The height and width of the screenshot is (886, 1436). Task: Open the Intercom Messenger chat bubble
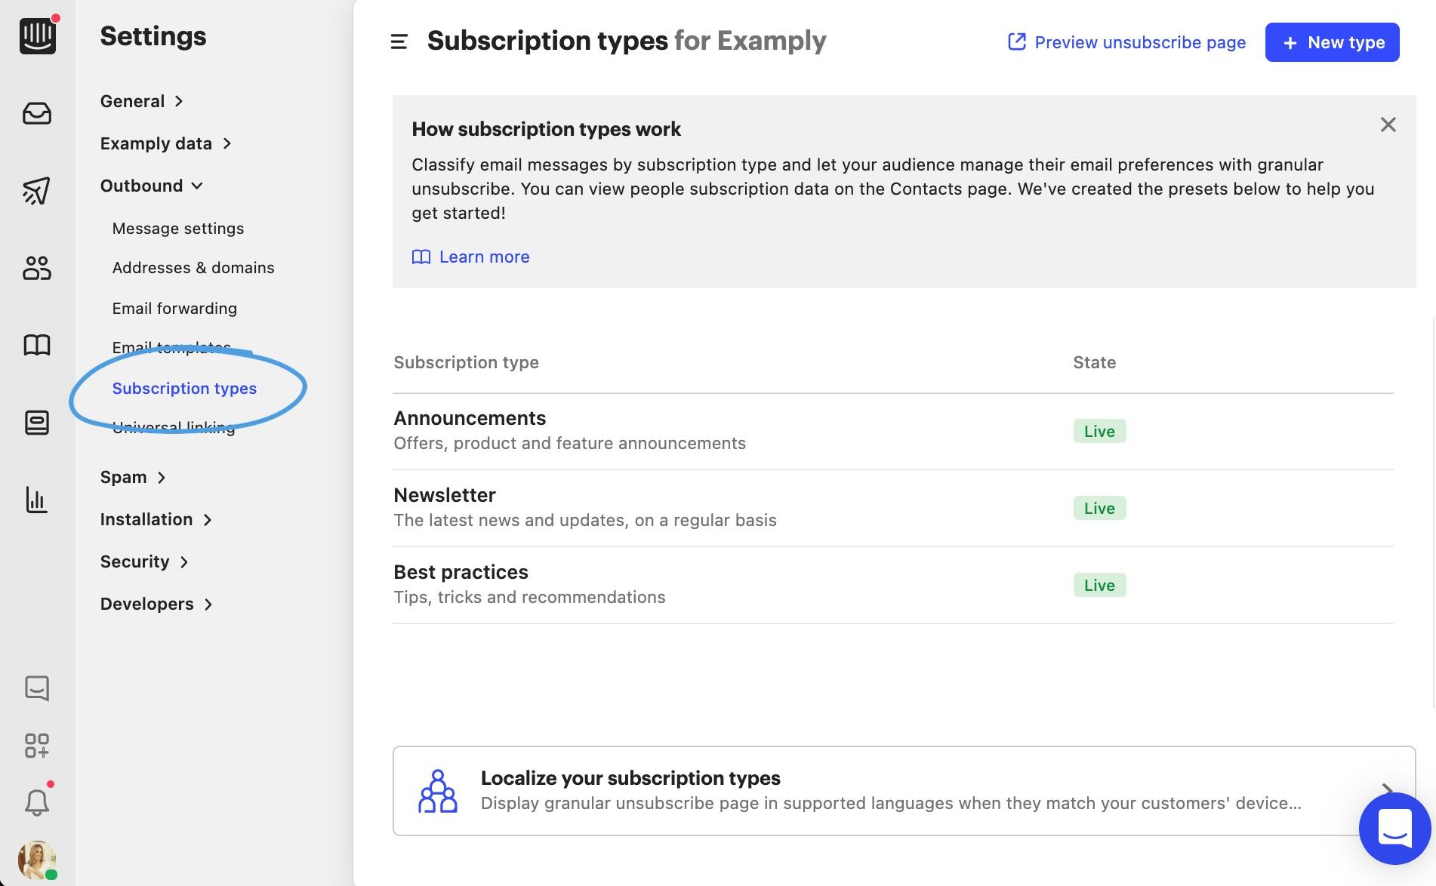pos(1394,828)
